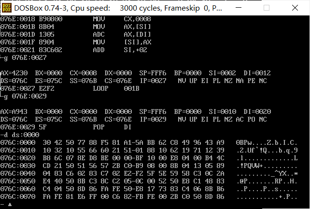Click the ASCII column text 0BPw....Z.b.I.C.
The image size is (310, 209).
(x=267, y=142)
